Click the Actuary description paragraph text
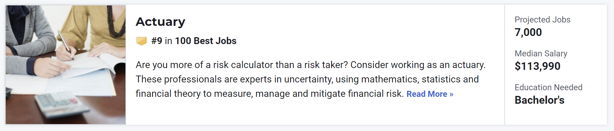The width and height of the screenshot is (614, 131). (x=311, y=79)
